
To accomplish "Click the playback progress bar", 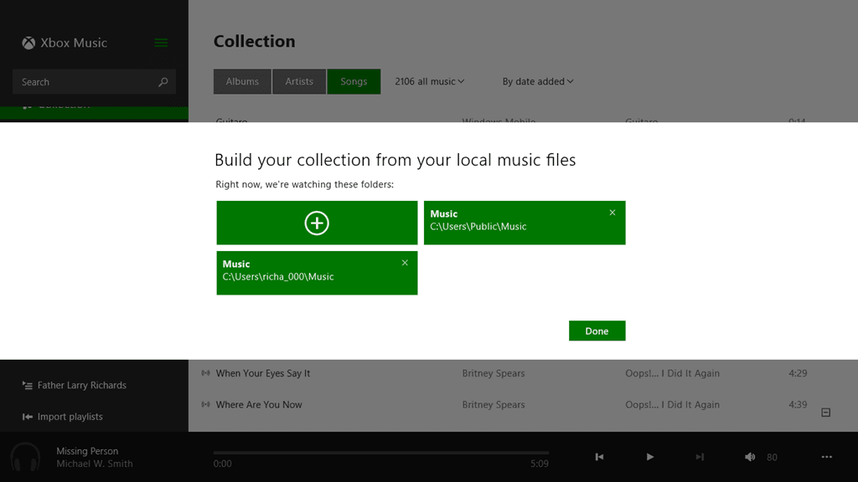I will 381,453.
